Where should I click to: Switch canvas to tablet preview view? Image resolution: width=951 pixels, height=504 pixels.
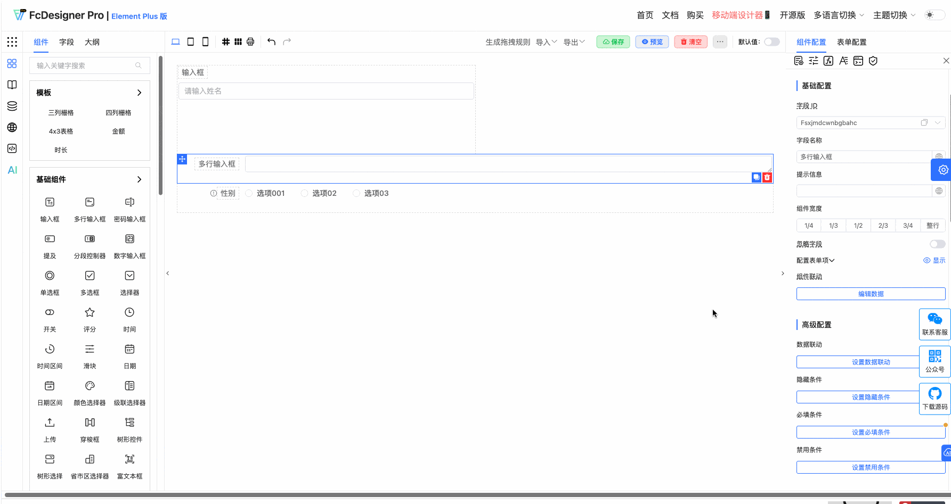(x=190, y=41)
